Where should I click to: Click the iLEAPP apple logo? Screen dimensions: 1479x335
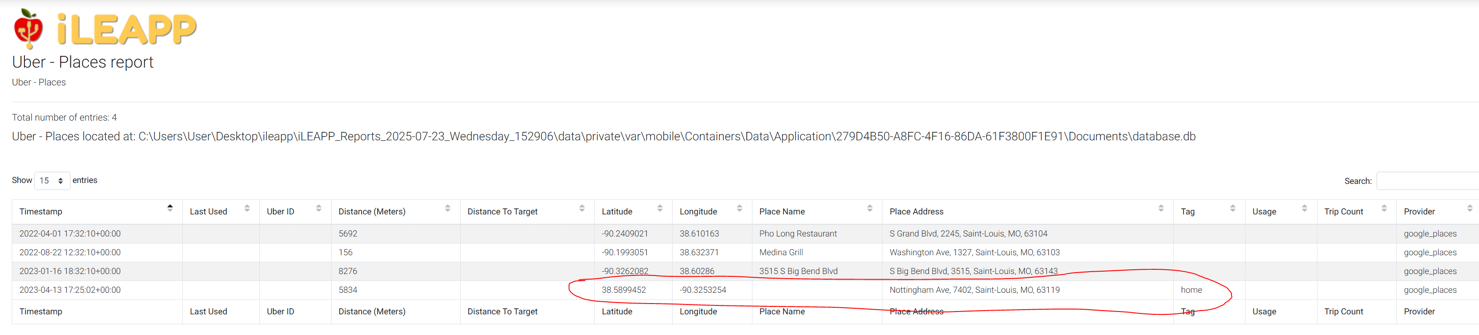click(x=28, y=29)
